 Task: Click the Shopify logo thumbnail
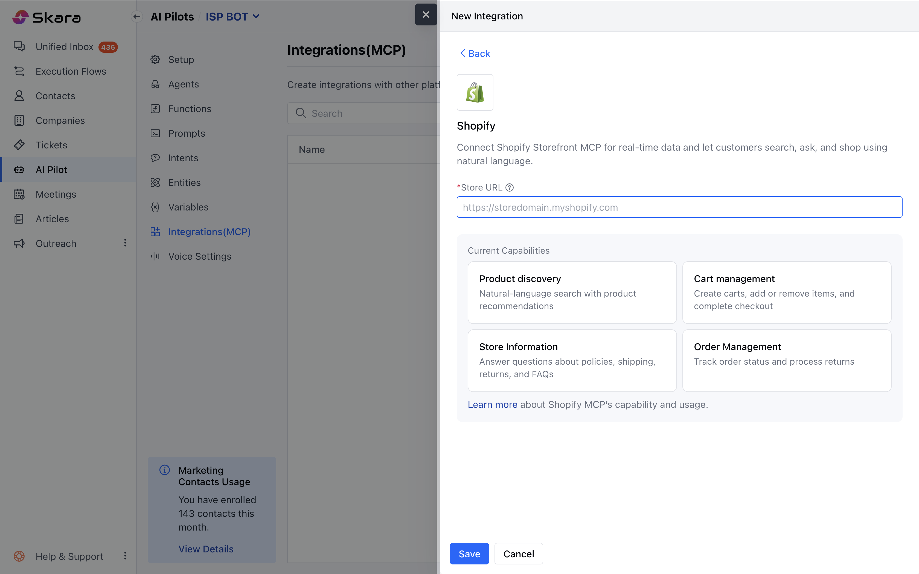[475, 92]
